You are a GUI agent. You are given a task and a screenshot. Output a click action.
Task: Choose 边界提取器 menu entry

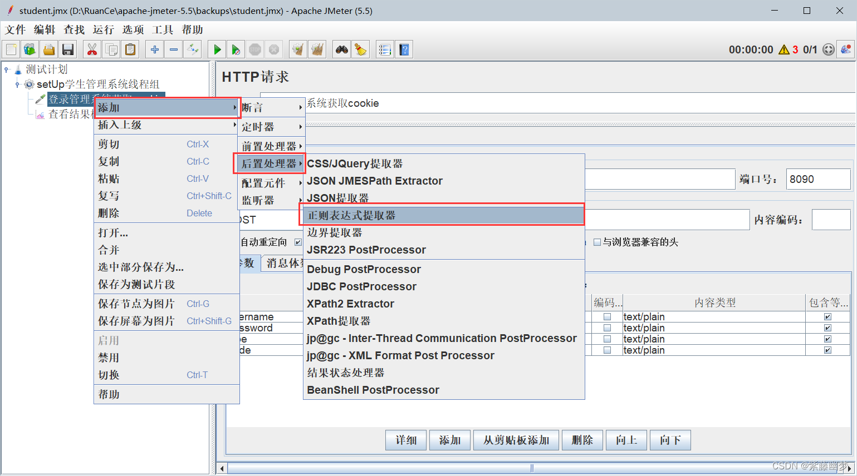coord(444,232)
